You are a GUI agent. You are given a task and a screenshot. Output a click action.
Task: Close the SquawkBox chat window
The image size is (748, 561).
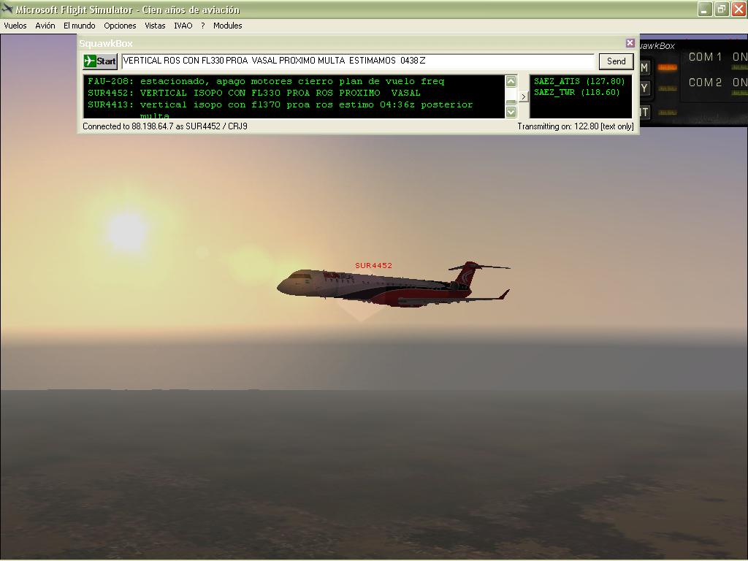click(x=630, y=43)
